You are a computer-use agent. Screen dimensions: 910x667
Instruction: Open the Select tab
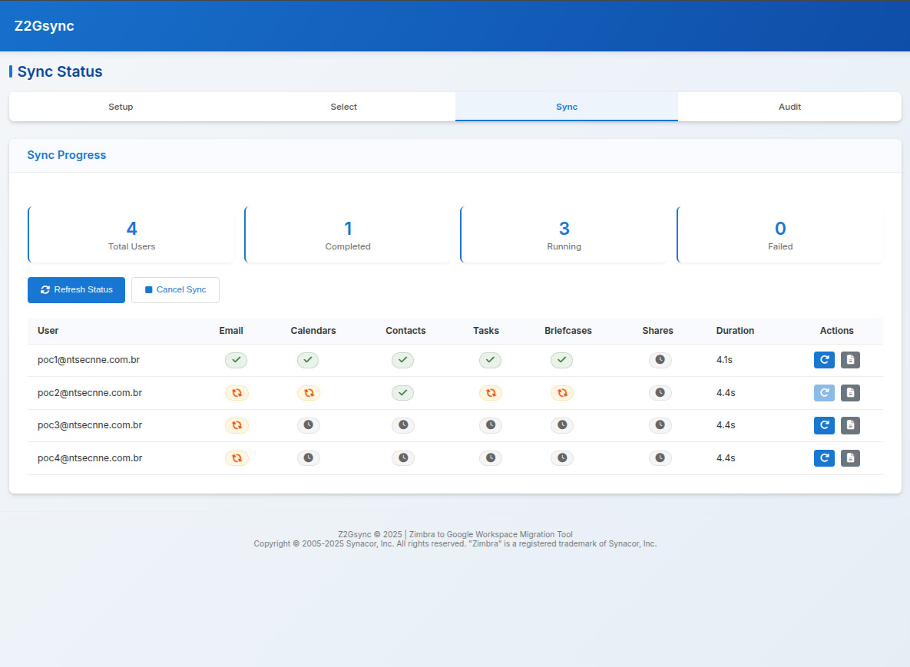click(343, 107)
